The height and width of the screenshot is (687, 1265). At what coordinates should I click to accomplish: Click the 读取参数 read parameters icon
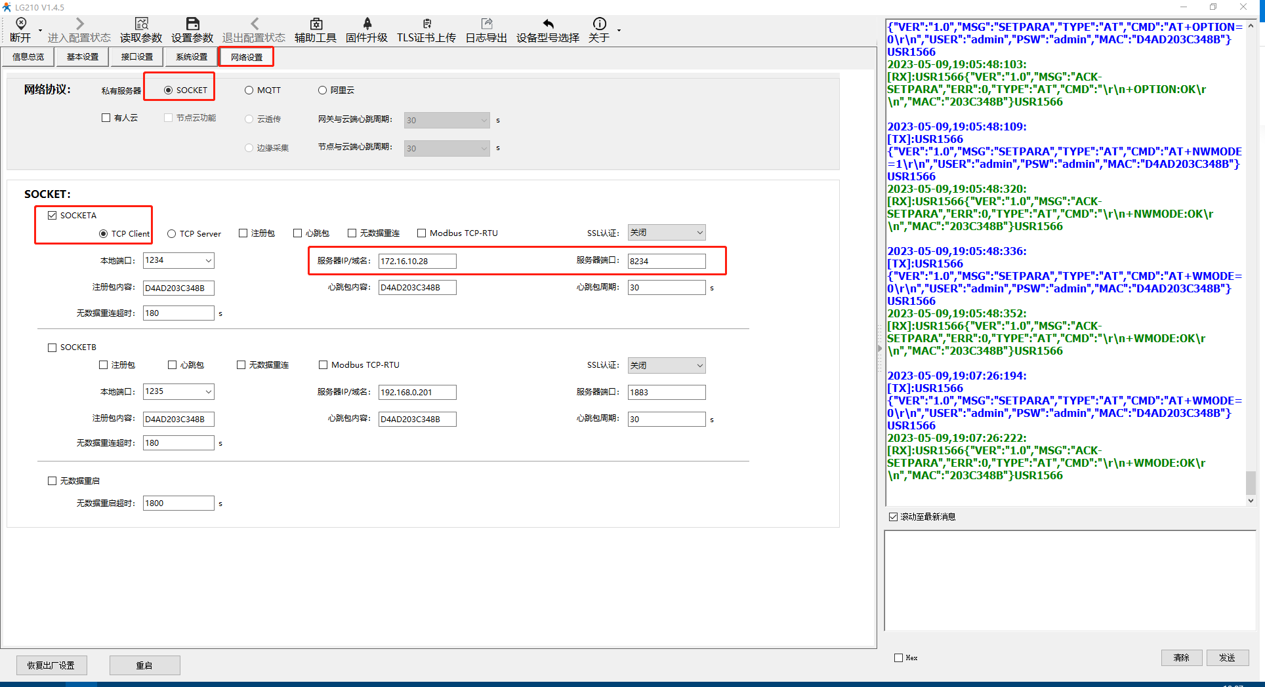pyautogui.click(x=141, y=24)
